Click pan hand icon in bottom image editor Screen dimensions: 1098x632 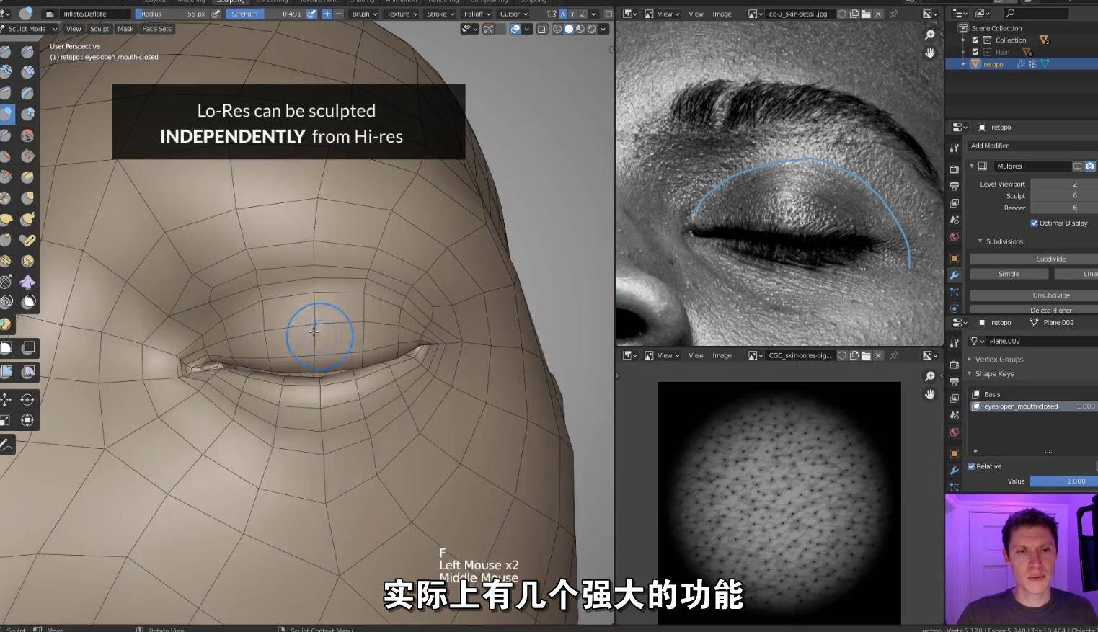click(x=930, y=394)
